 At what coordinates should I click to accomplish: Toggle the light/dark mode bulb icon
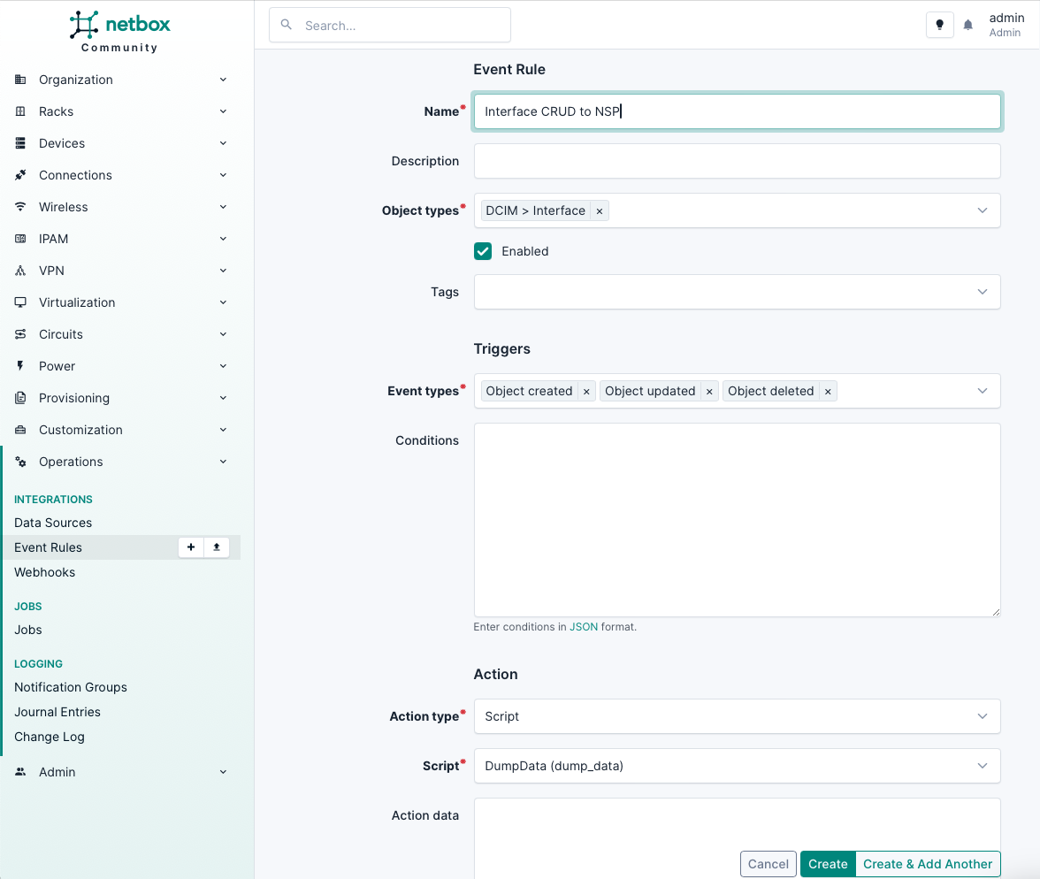click(x=939, y=26)
